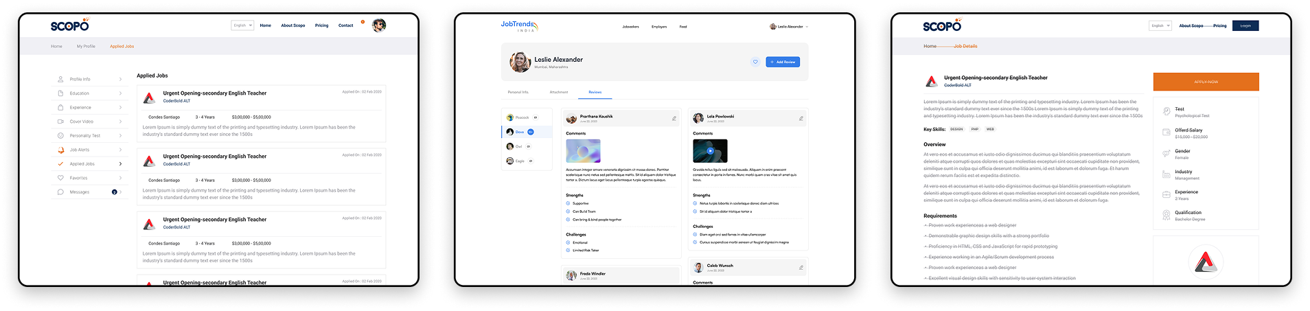Edit Caleb Wunsch review pencil icon

[801, 267]
